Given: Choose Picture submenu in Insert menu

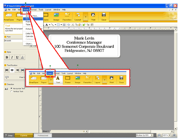Looking at the screenshot, I should [x=33, y=29].
